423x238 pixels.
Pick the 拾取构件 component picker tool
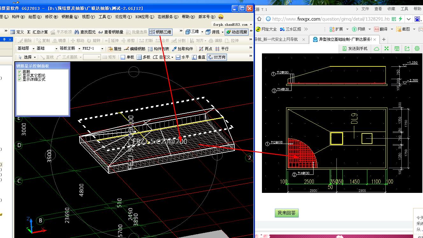tap(182, 49)
